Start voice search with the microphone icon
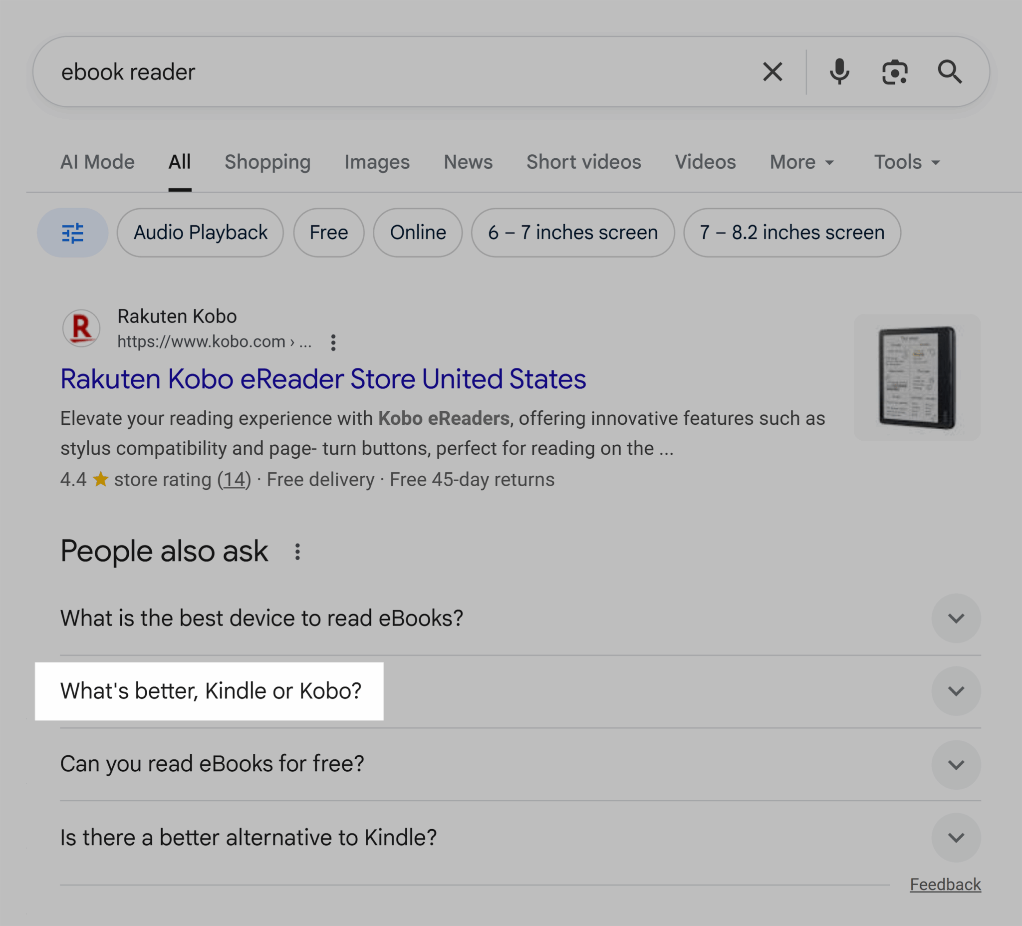The height and width of the screenshot is (926, 1022). 839,71
